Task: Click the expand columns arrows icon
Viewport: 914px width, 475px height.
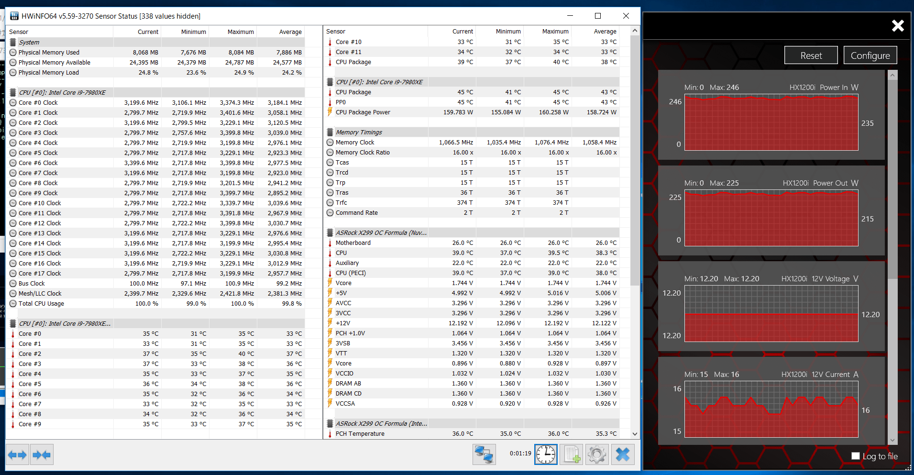Action: (x=18, y=454)
